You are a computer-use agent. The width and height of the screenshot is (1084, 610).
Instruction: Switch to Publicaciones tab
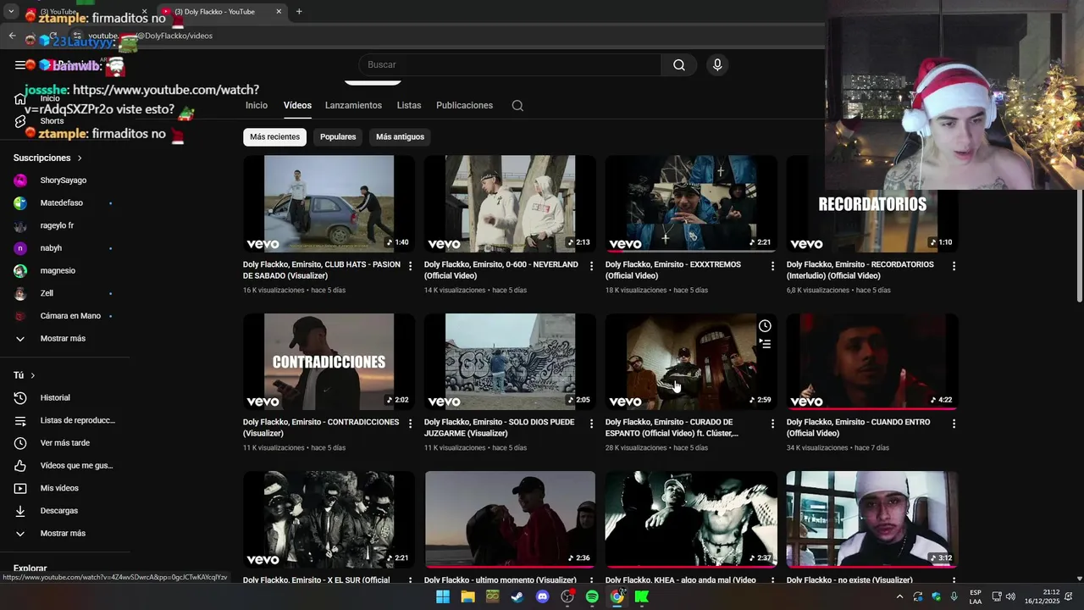[464, 106]
